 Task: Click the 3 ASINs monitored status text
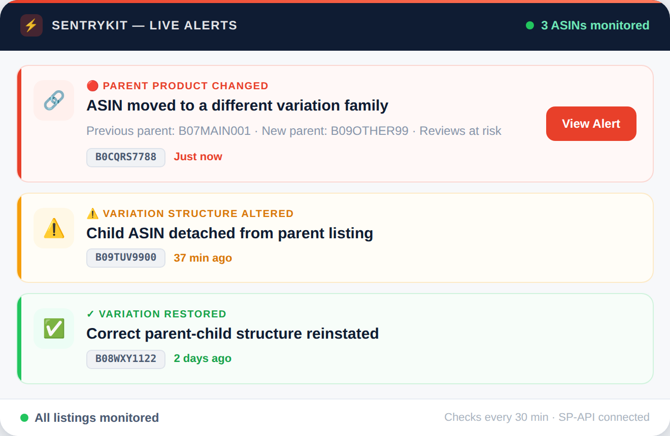(595, 25)
